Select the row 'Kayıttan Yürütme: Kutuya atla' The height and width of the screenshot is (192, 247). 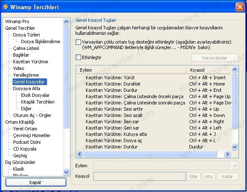coord(154,134)
